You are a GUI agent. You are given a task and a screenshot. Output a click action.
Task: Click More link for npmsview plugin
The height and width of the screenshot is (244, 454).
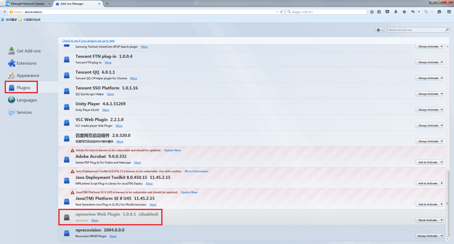95,220
